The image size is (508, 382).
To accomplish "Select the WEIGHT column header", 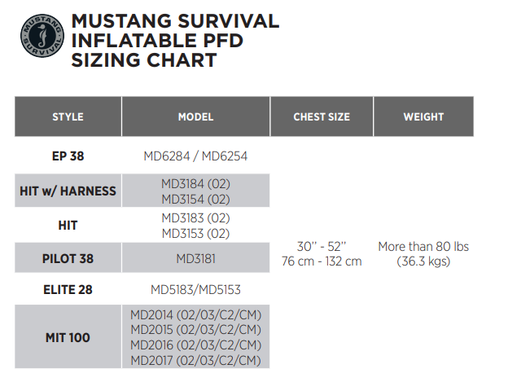I will coord(423,116).
